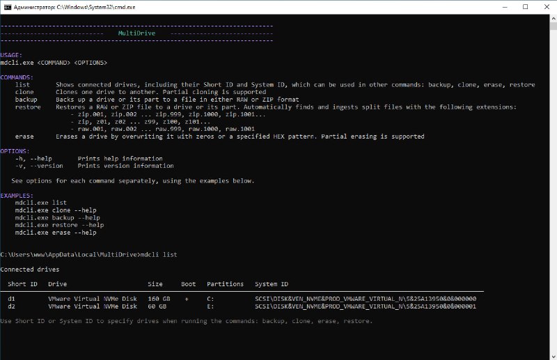
Task: Click the Partitions column header
Action: point(225,284)
